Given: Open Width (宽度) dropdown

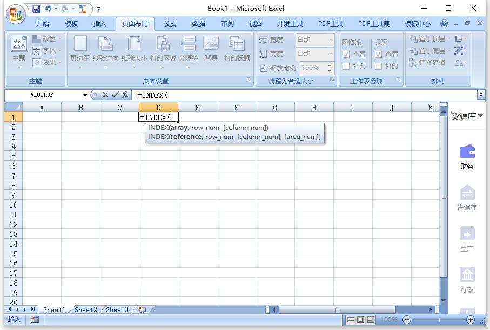Looking at the screenshot, I should coord(331,39).
